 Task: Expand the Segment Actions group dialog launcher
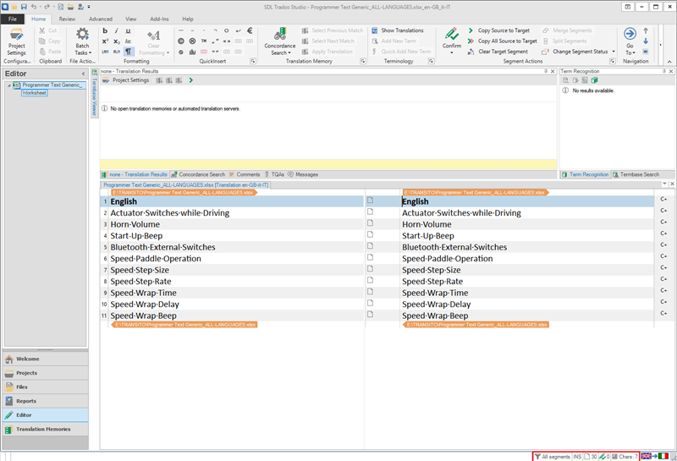pos(612,61)
